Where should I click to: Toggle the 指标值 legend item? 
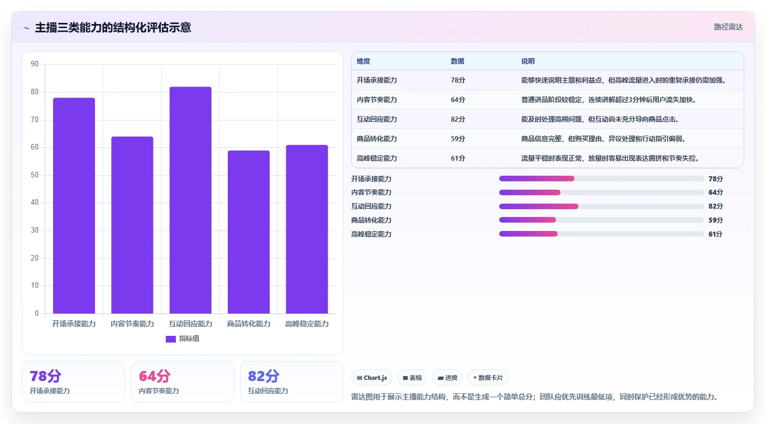pyautogui.click(x=183, y=339)
